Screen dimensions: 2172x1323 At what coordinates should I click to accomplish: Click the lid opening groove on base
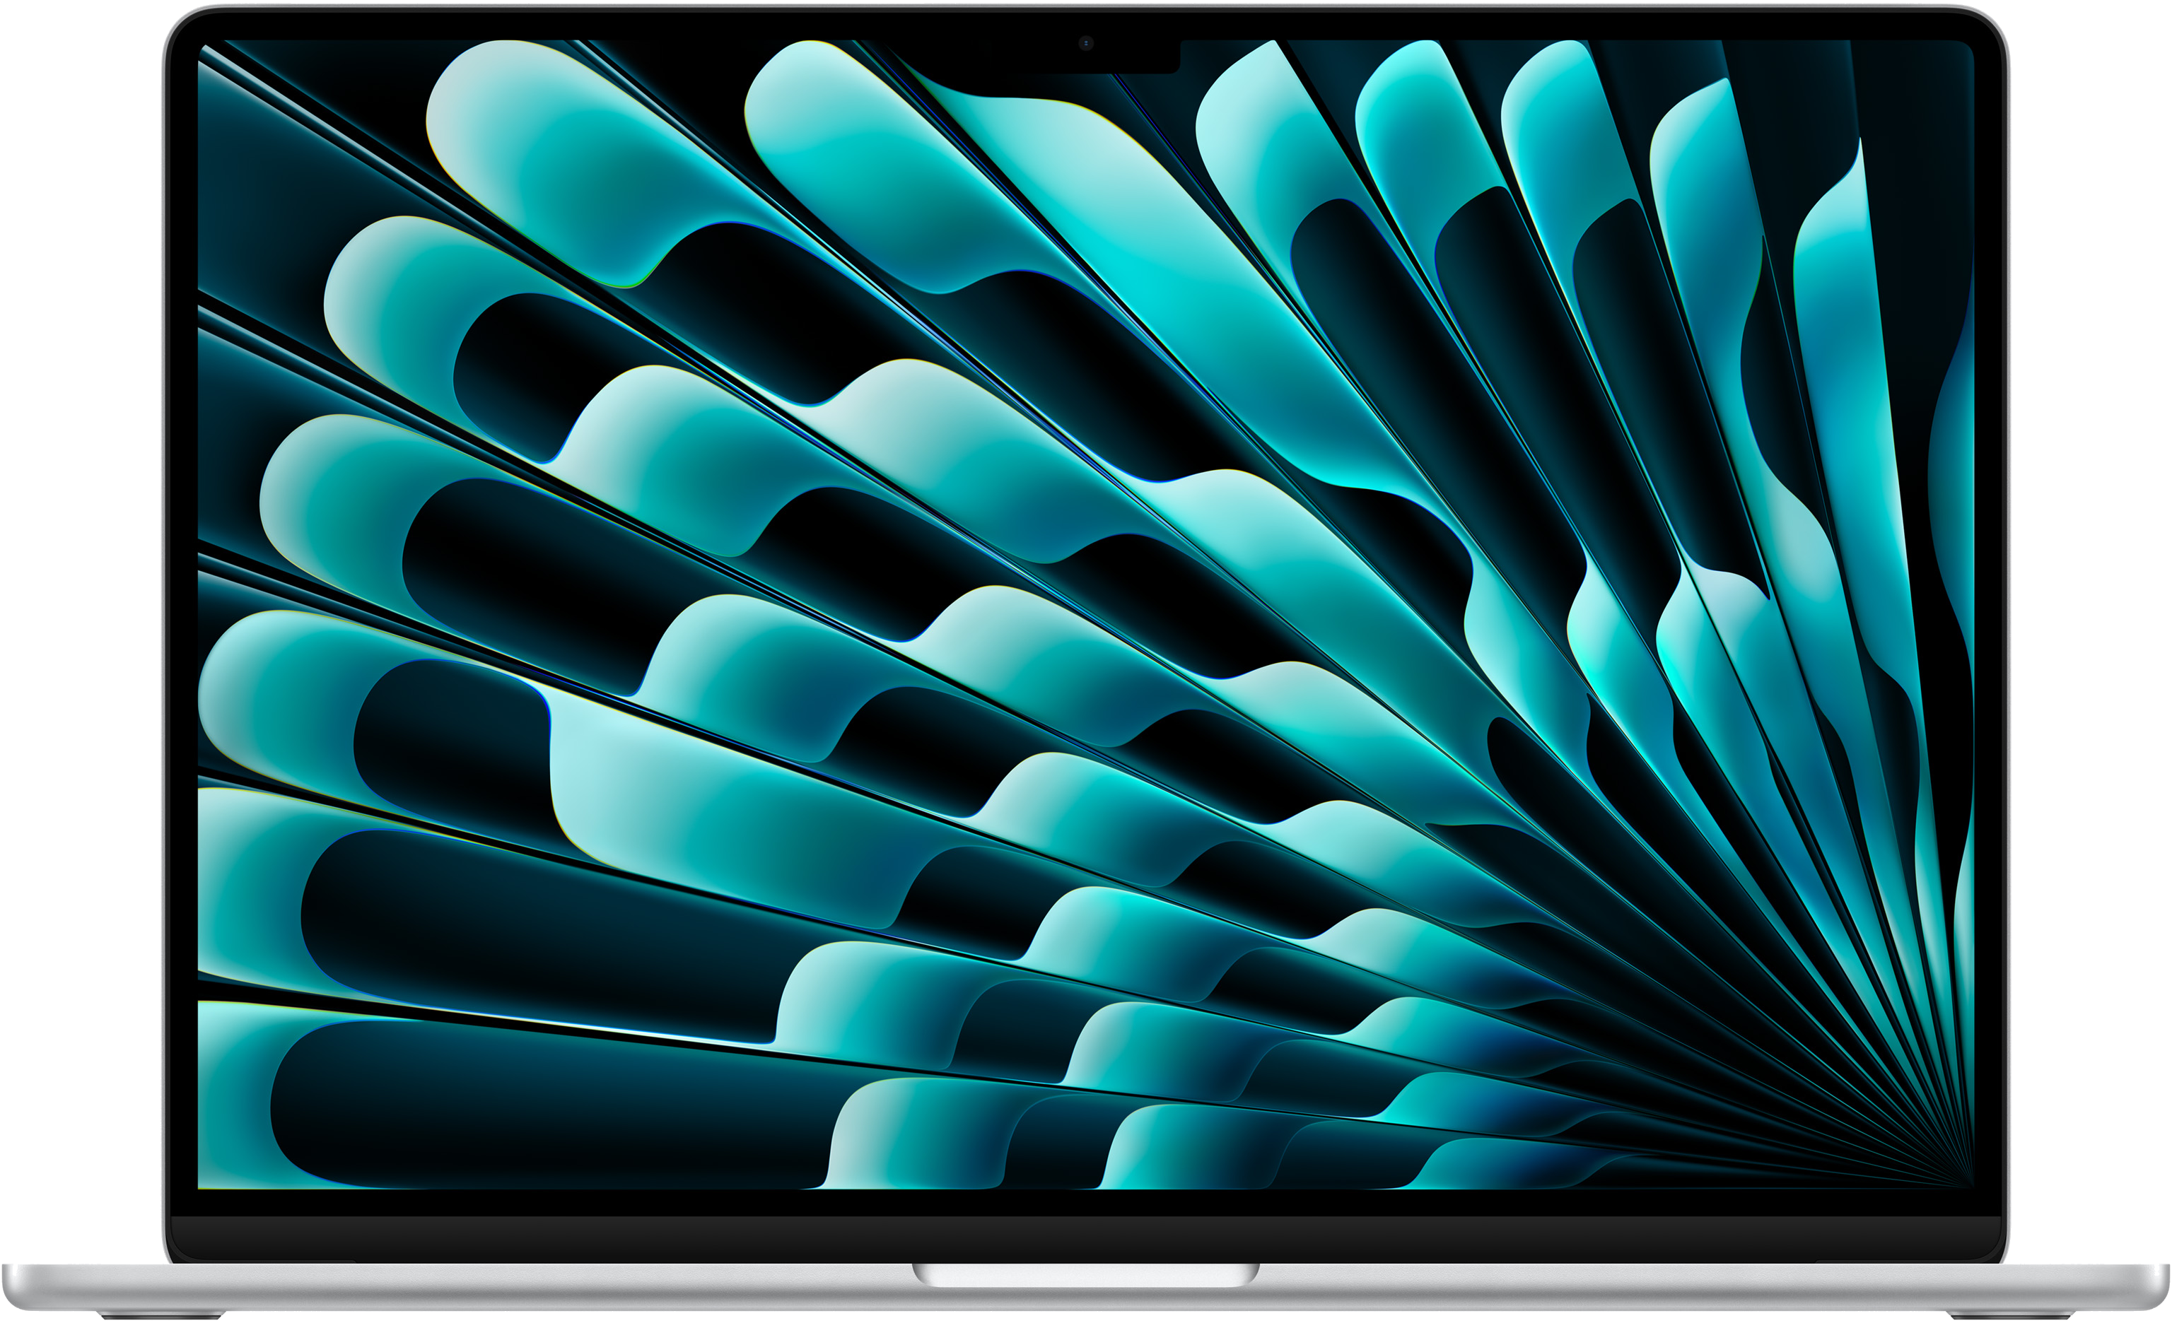(x=1086, y=1274)
